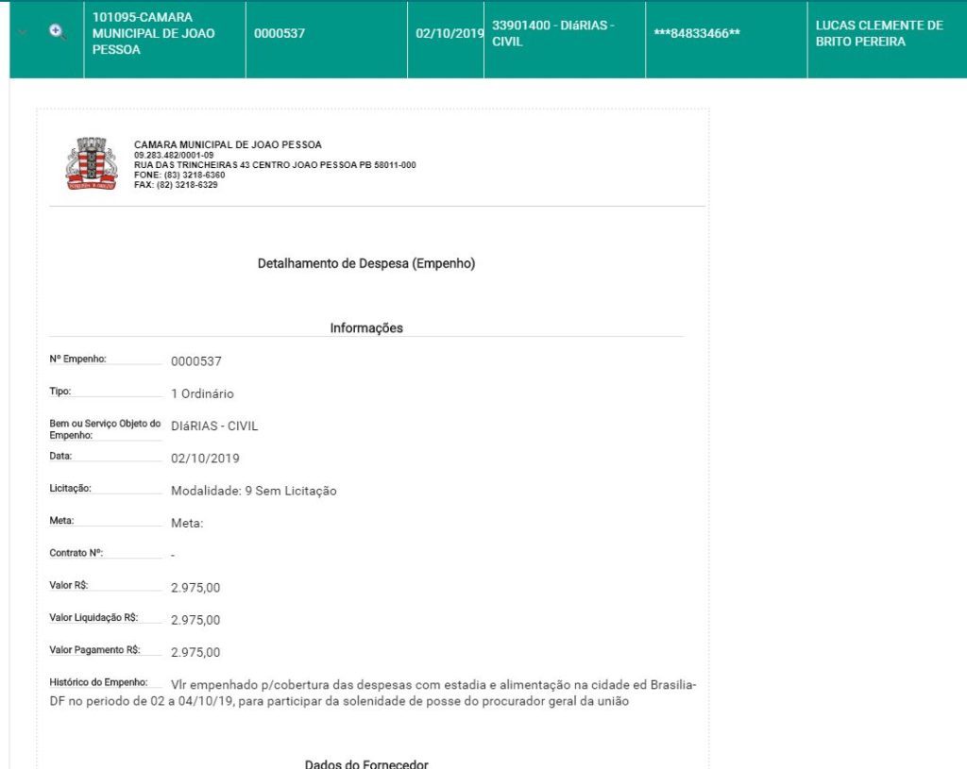Click the title 'Detalhamento de Despesa (Empenho)'
Screen dimensions: 967x769
pos(366,264)
